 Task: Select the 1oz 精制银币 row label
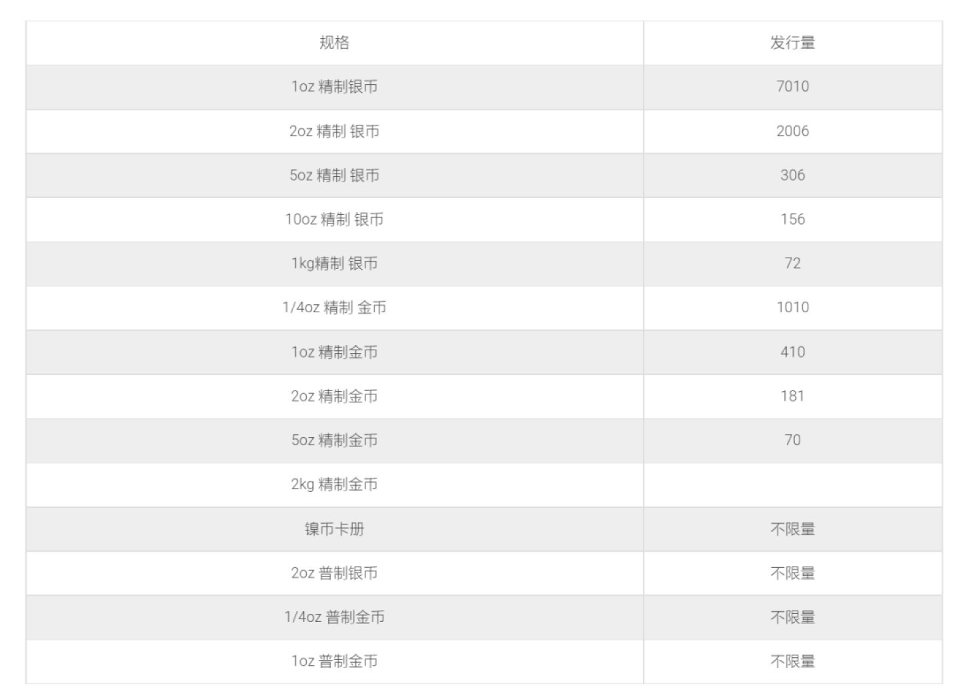point(334,87)
